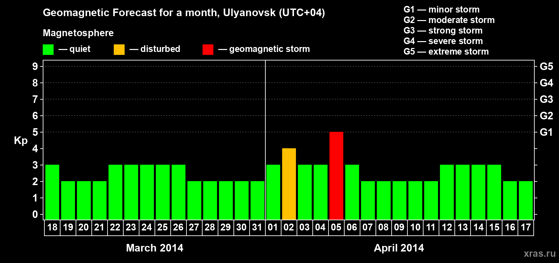Click the date cell 18 on the axis
The image size is (559, 263).
(x=52, y=227)
